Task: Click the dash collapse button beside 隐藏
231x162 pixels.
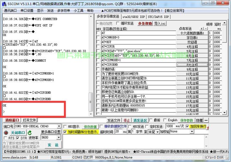Action: [206, 121]
